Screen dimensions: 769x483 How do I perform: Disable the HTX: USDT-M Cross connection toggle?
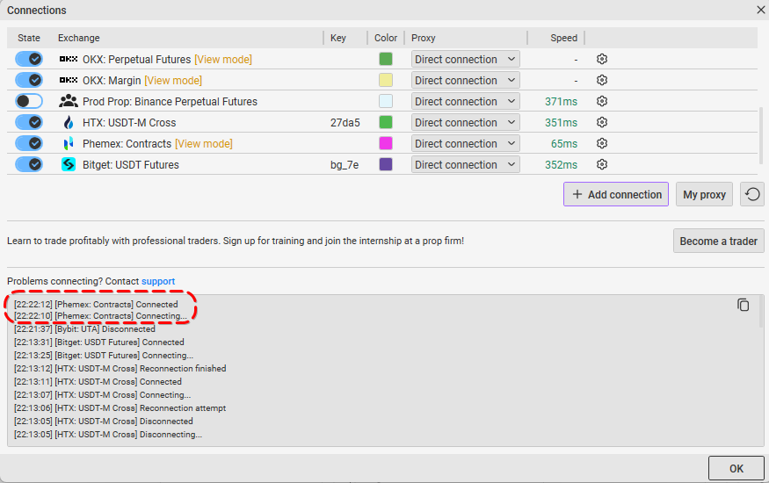pyautogui.click(x=29, y=122)
